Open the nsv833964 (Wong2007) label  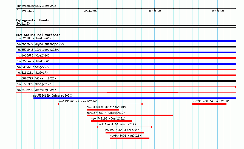[33, 67]
